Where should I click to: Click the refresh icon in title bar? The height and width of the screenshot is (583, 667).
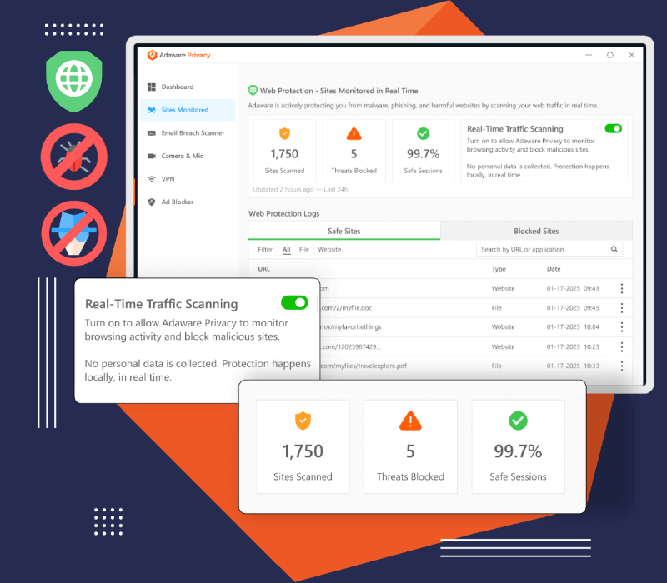610,55
